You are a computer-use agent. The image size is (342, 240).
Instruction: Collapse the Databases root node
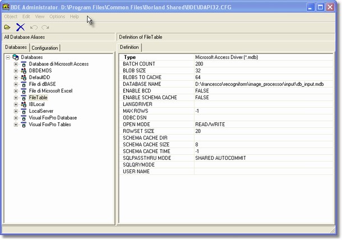(8, 58)
